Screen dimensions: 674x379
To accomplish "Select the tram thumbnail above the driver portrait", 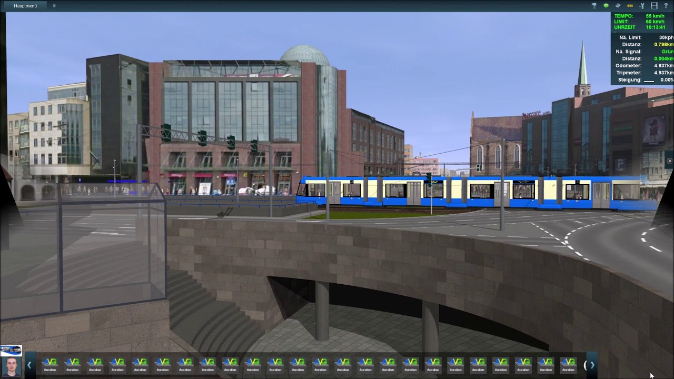I will (x=11, y=350).
